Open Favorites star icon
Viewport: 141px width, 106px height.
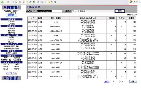tap(27, 2)
